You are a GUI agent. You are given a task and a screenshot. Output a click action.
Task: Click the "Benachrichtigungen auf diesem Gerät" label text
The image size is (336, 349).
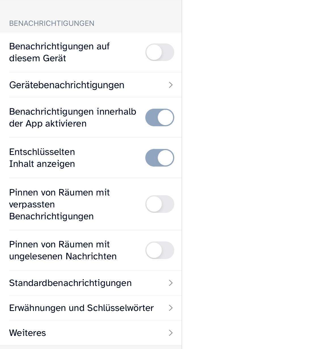[x=59, y=52]
